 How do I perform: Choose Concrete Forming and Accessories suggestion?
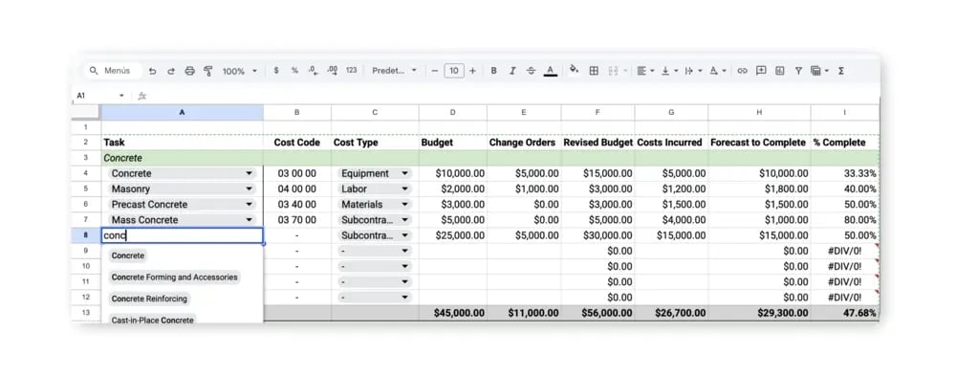[x=174, y=277]
